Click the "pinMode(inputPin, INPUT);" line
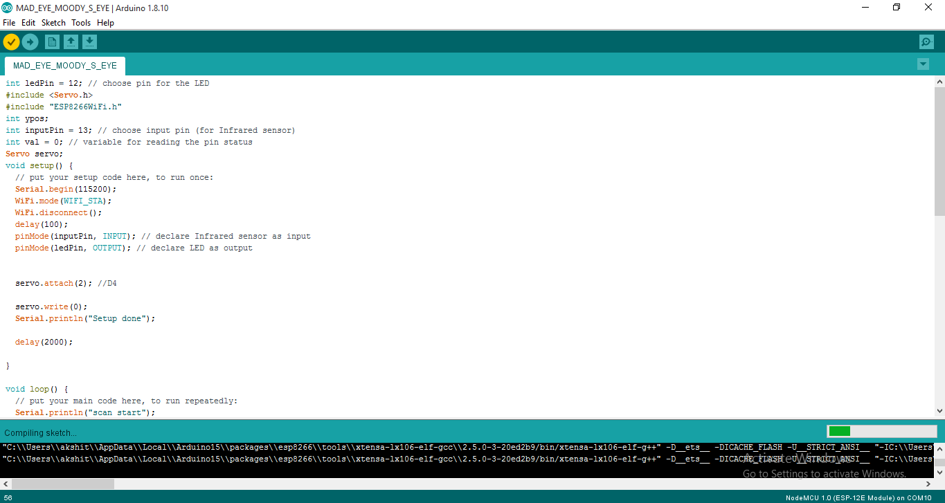 click(x=163, y=236)
